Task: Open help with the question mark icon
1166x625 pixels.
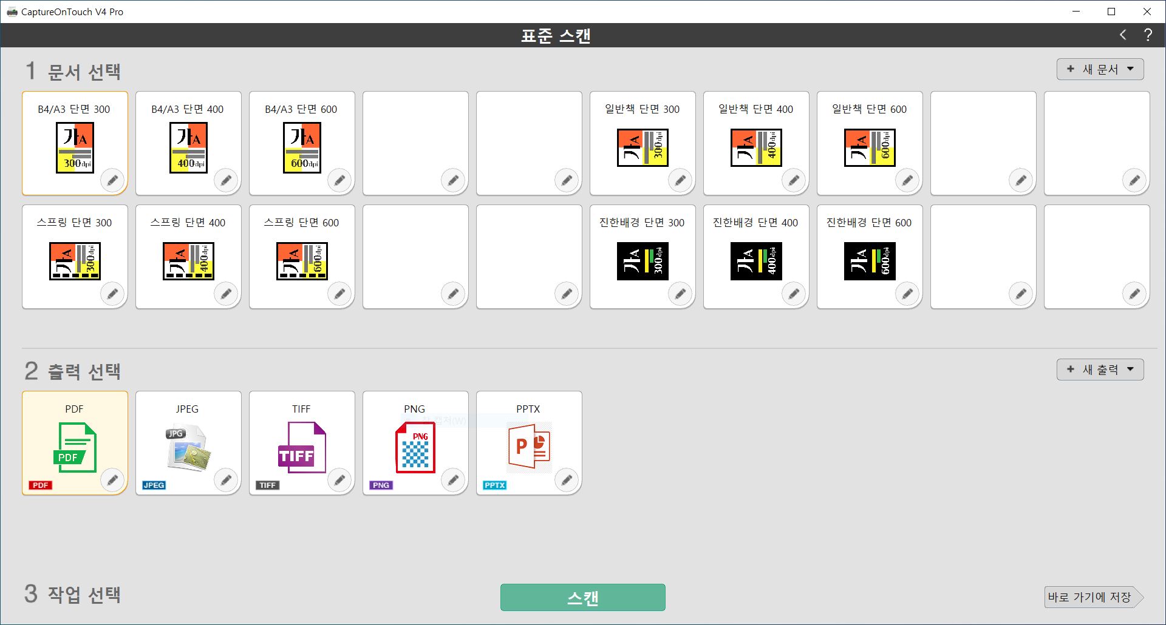Action: point(1148,35)
